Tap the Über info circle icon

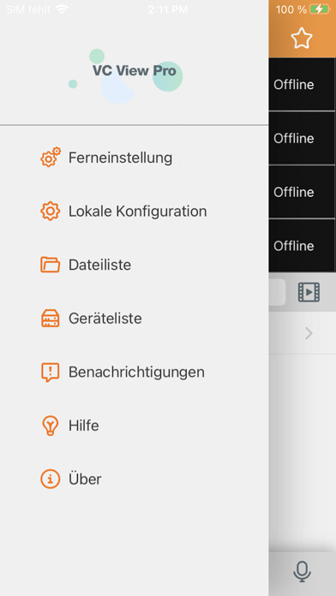pyautogui.click(x=51, y=479)
